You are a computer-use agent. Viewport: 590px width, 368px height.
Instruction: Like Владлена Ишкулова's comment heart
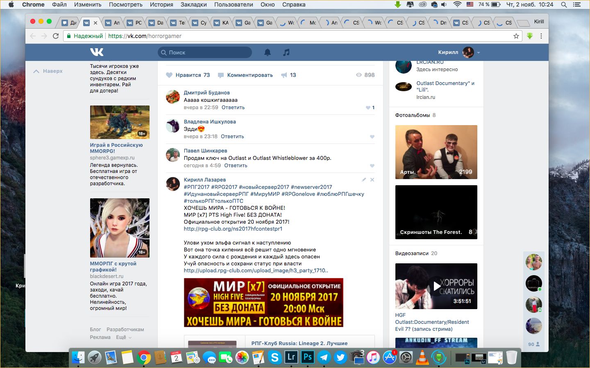point(372,137)
